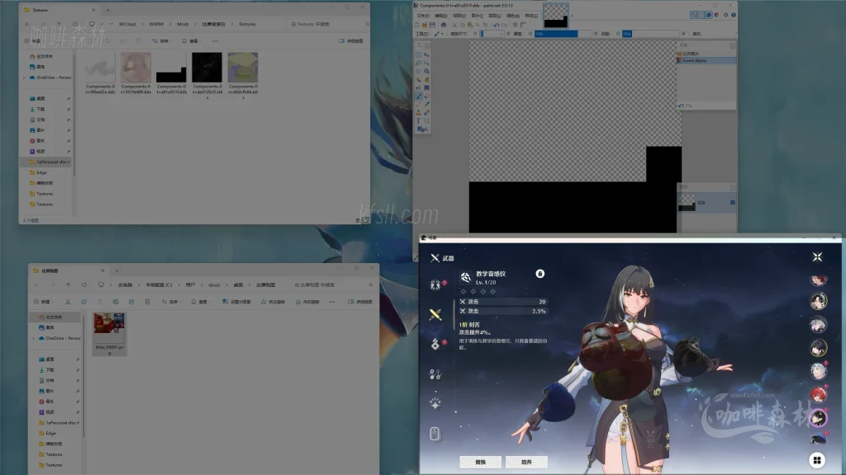Select the red-haired character portrait

coord(818,394)
